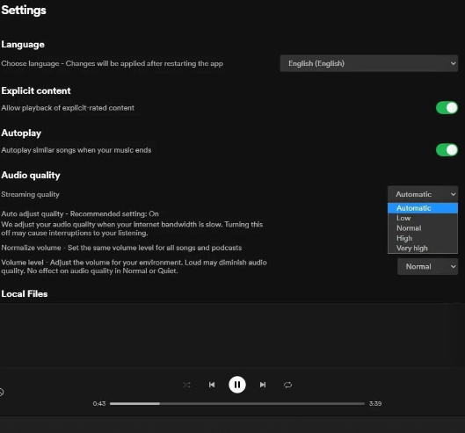Collapse the Streaming quality dropdown

click(x=423, y=194)
